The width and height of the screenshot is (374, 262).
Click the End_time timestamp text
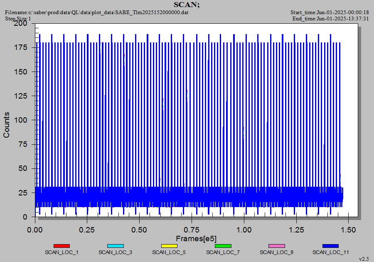(330, 19)
